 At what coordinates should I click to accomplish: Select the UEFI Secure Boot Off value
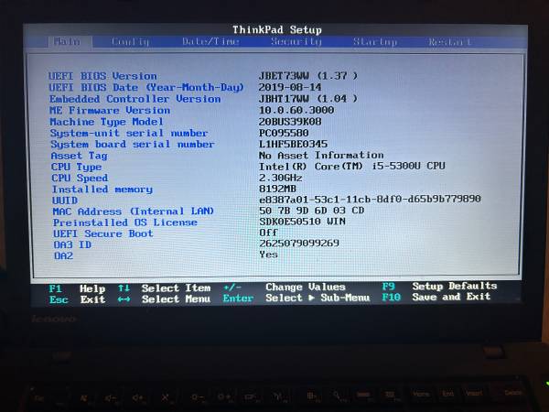point(269,233)
